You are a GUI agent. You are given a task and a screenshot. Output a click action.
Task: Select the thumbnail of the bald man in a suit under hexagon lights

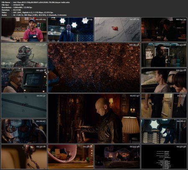[71, 29]
